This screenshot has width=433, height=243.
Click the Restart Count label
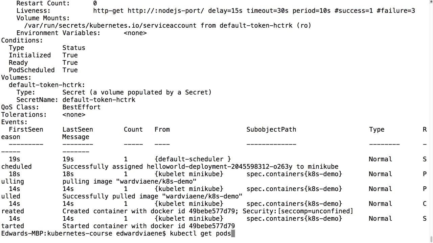tap(43, 3)
